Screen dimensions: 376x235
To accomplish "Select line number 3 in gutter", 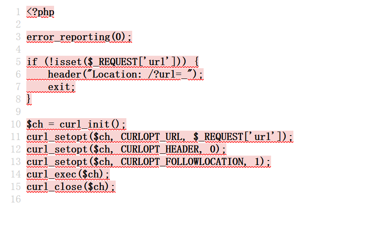I will [18, 37].
